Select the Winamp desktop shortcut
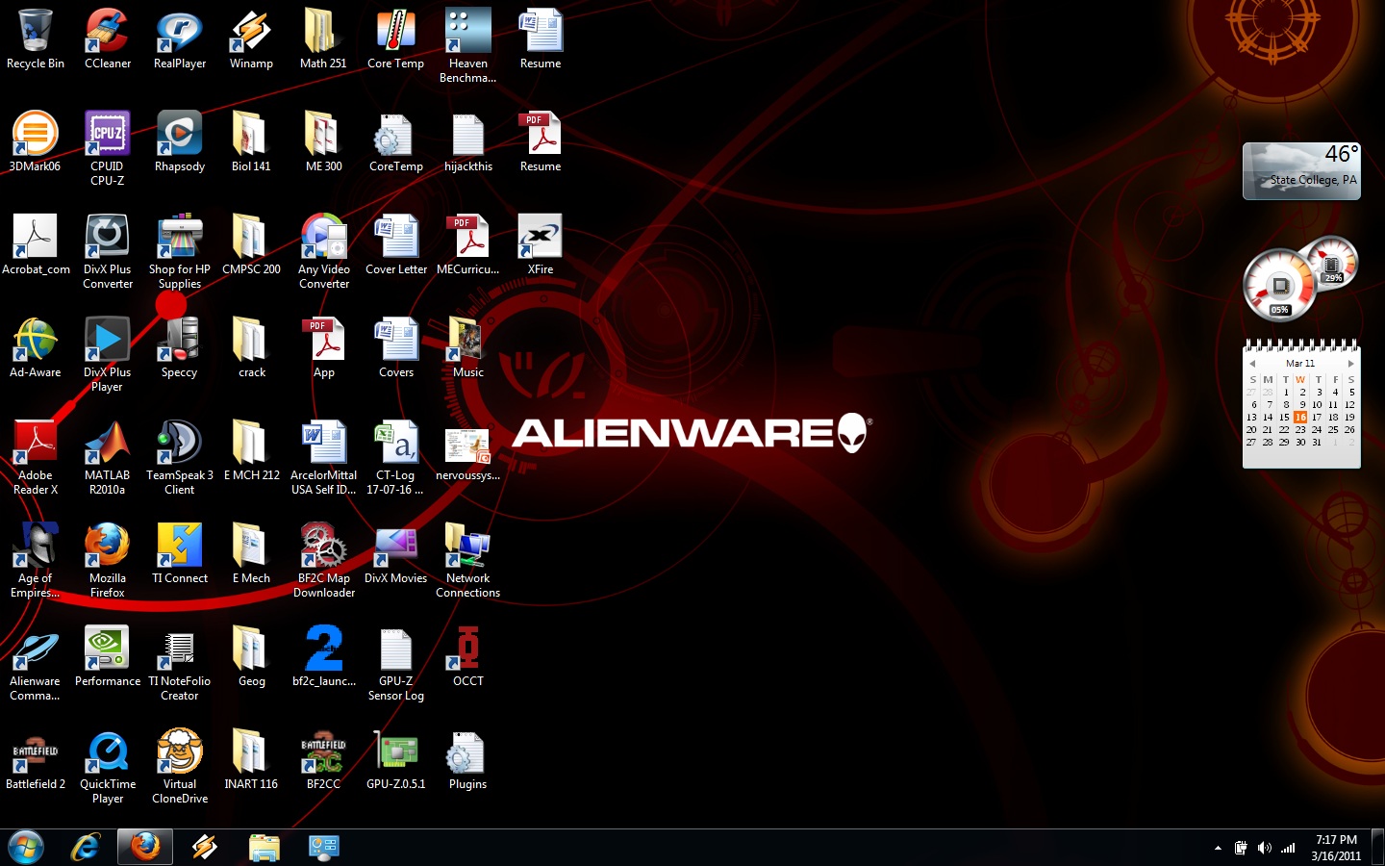 click(251, 38)
